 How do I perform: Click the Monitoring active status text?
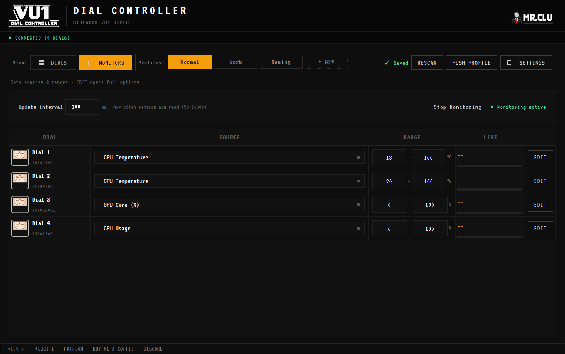coord(521,107)
